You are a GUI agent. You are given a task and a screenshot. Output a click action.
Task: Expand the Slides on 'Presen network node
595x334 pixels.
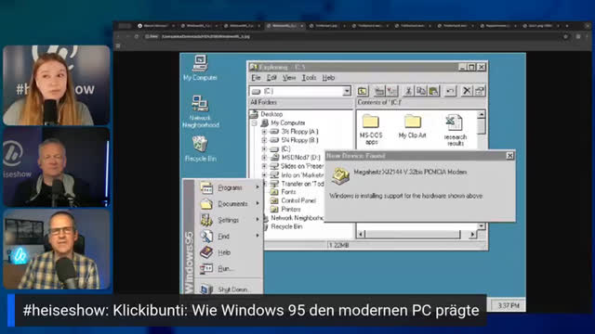coord(264,166)
